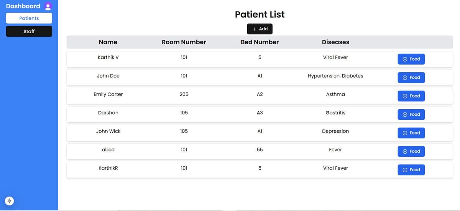Click the Bed Number column header
Viewport: 460px width, 211px height.
(260, 42)
